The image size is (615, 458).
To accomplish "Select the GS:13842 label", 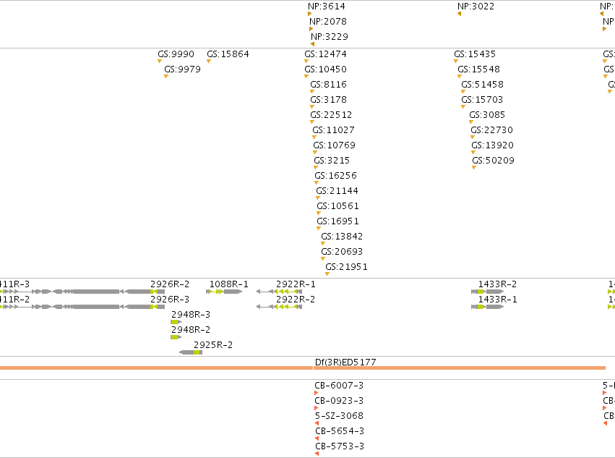I will (342, 237).
